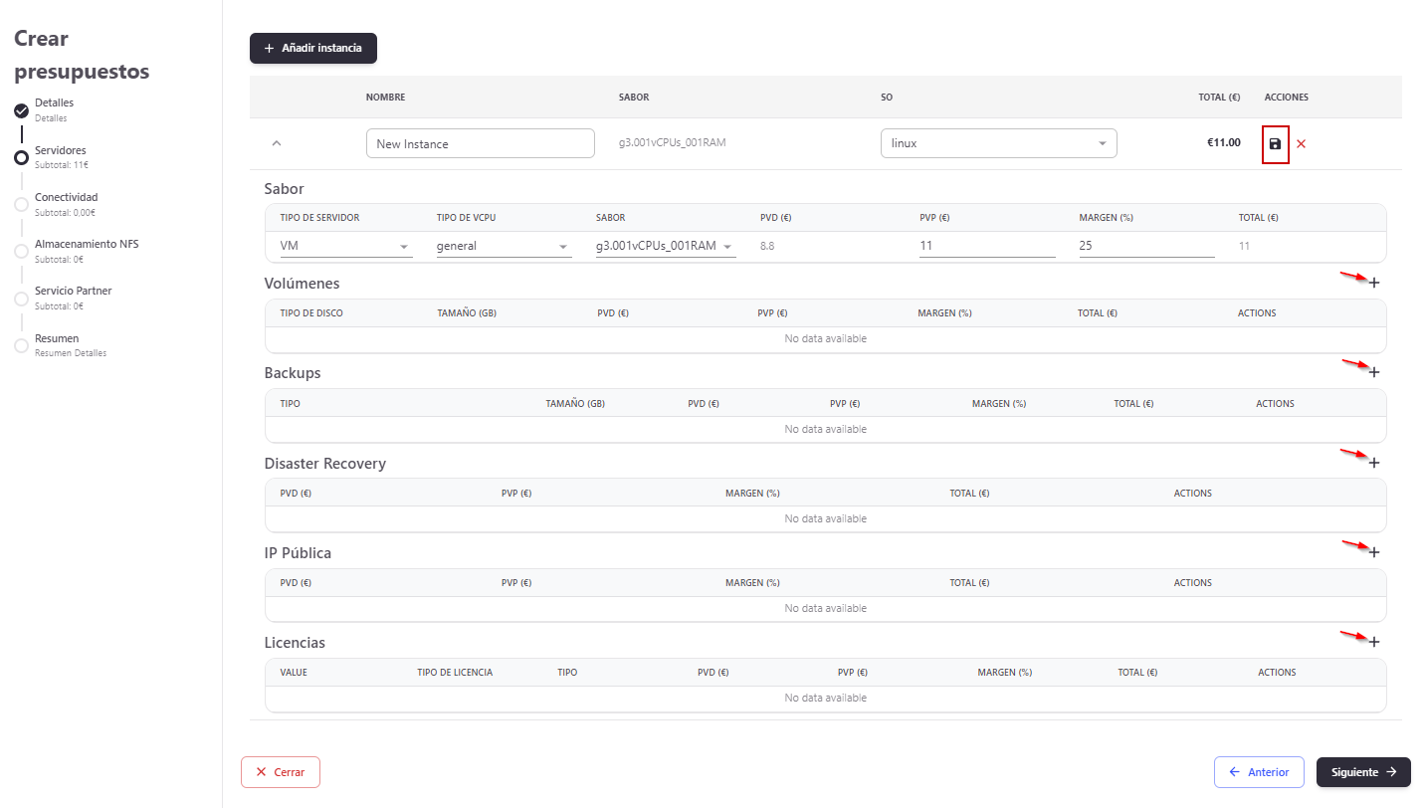Open the Tipo de vCPU general dropdown

(x=503, y=246)
